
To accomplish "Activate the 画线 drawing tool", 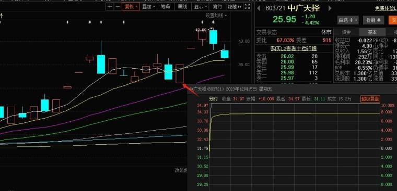I will (x=182, y=7).
